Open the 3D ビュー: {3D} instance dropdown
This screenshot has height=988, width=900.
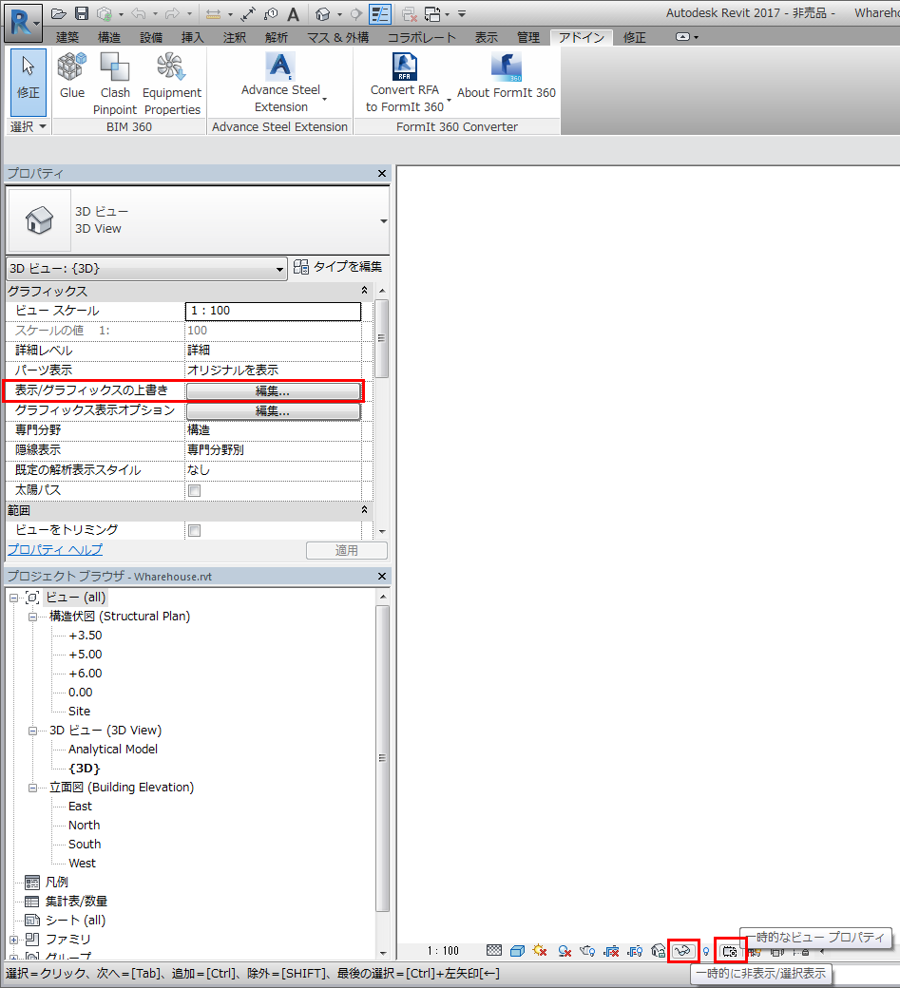[x=279, y=269]
